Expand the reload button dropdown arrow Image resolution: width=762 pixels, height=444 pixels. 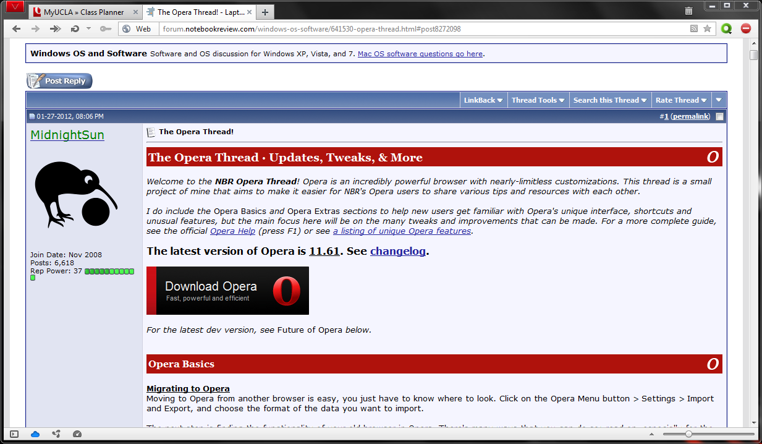pos(88,28)
